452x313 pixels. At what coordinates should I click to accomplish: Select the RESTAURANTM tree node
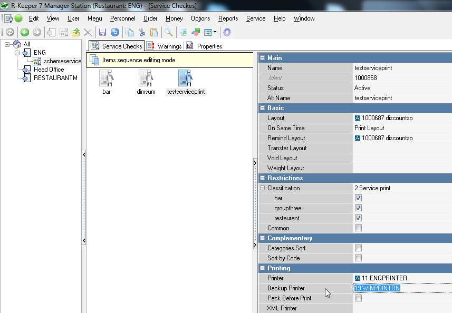tap(55, 78)
